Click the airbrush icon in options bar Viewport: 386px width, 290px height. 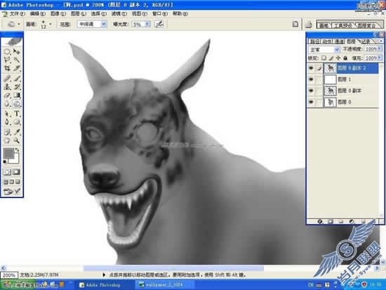click(x=159, y=24)
